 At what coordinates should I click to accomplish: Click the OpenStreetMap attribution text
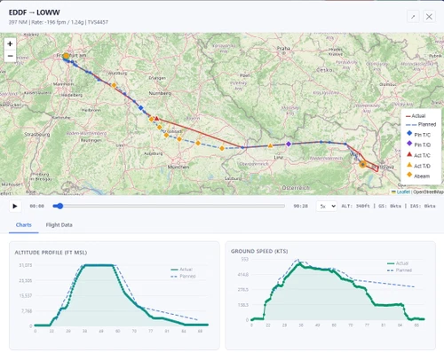[428, 192]
